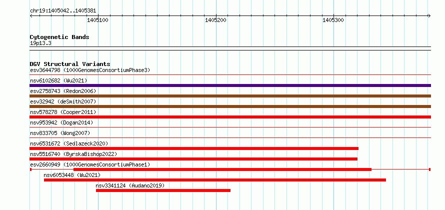Select the purple nsv6102682 variant bar
The height and width of the screenshot is (210, 445).
(x=230, y=85)
